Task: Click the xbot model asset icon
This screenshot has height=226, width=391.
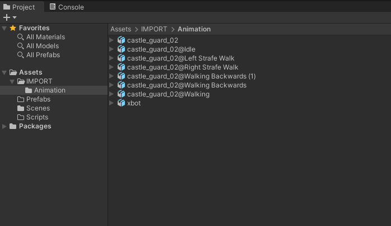Action: [122, 103]
